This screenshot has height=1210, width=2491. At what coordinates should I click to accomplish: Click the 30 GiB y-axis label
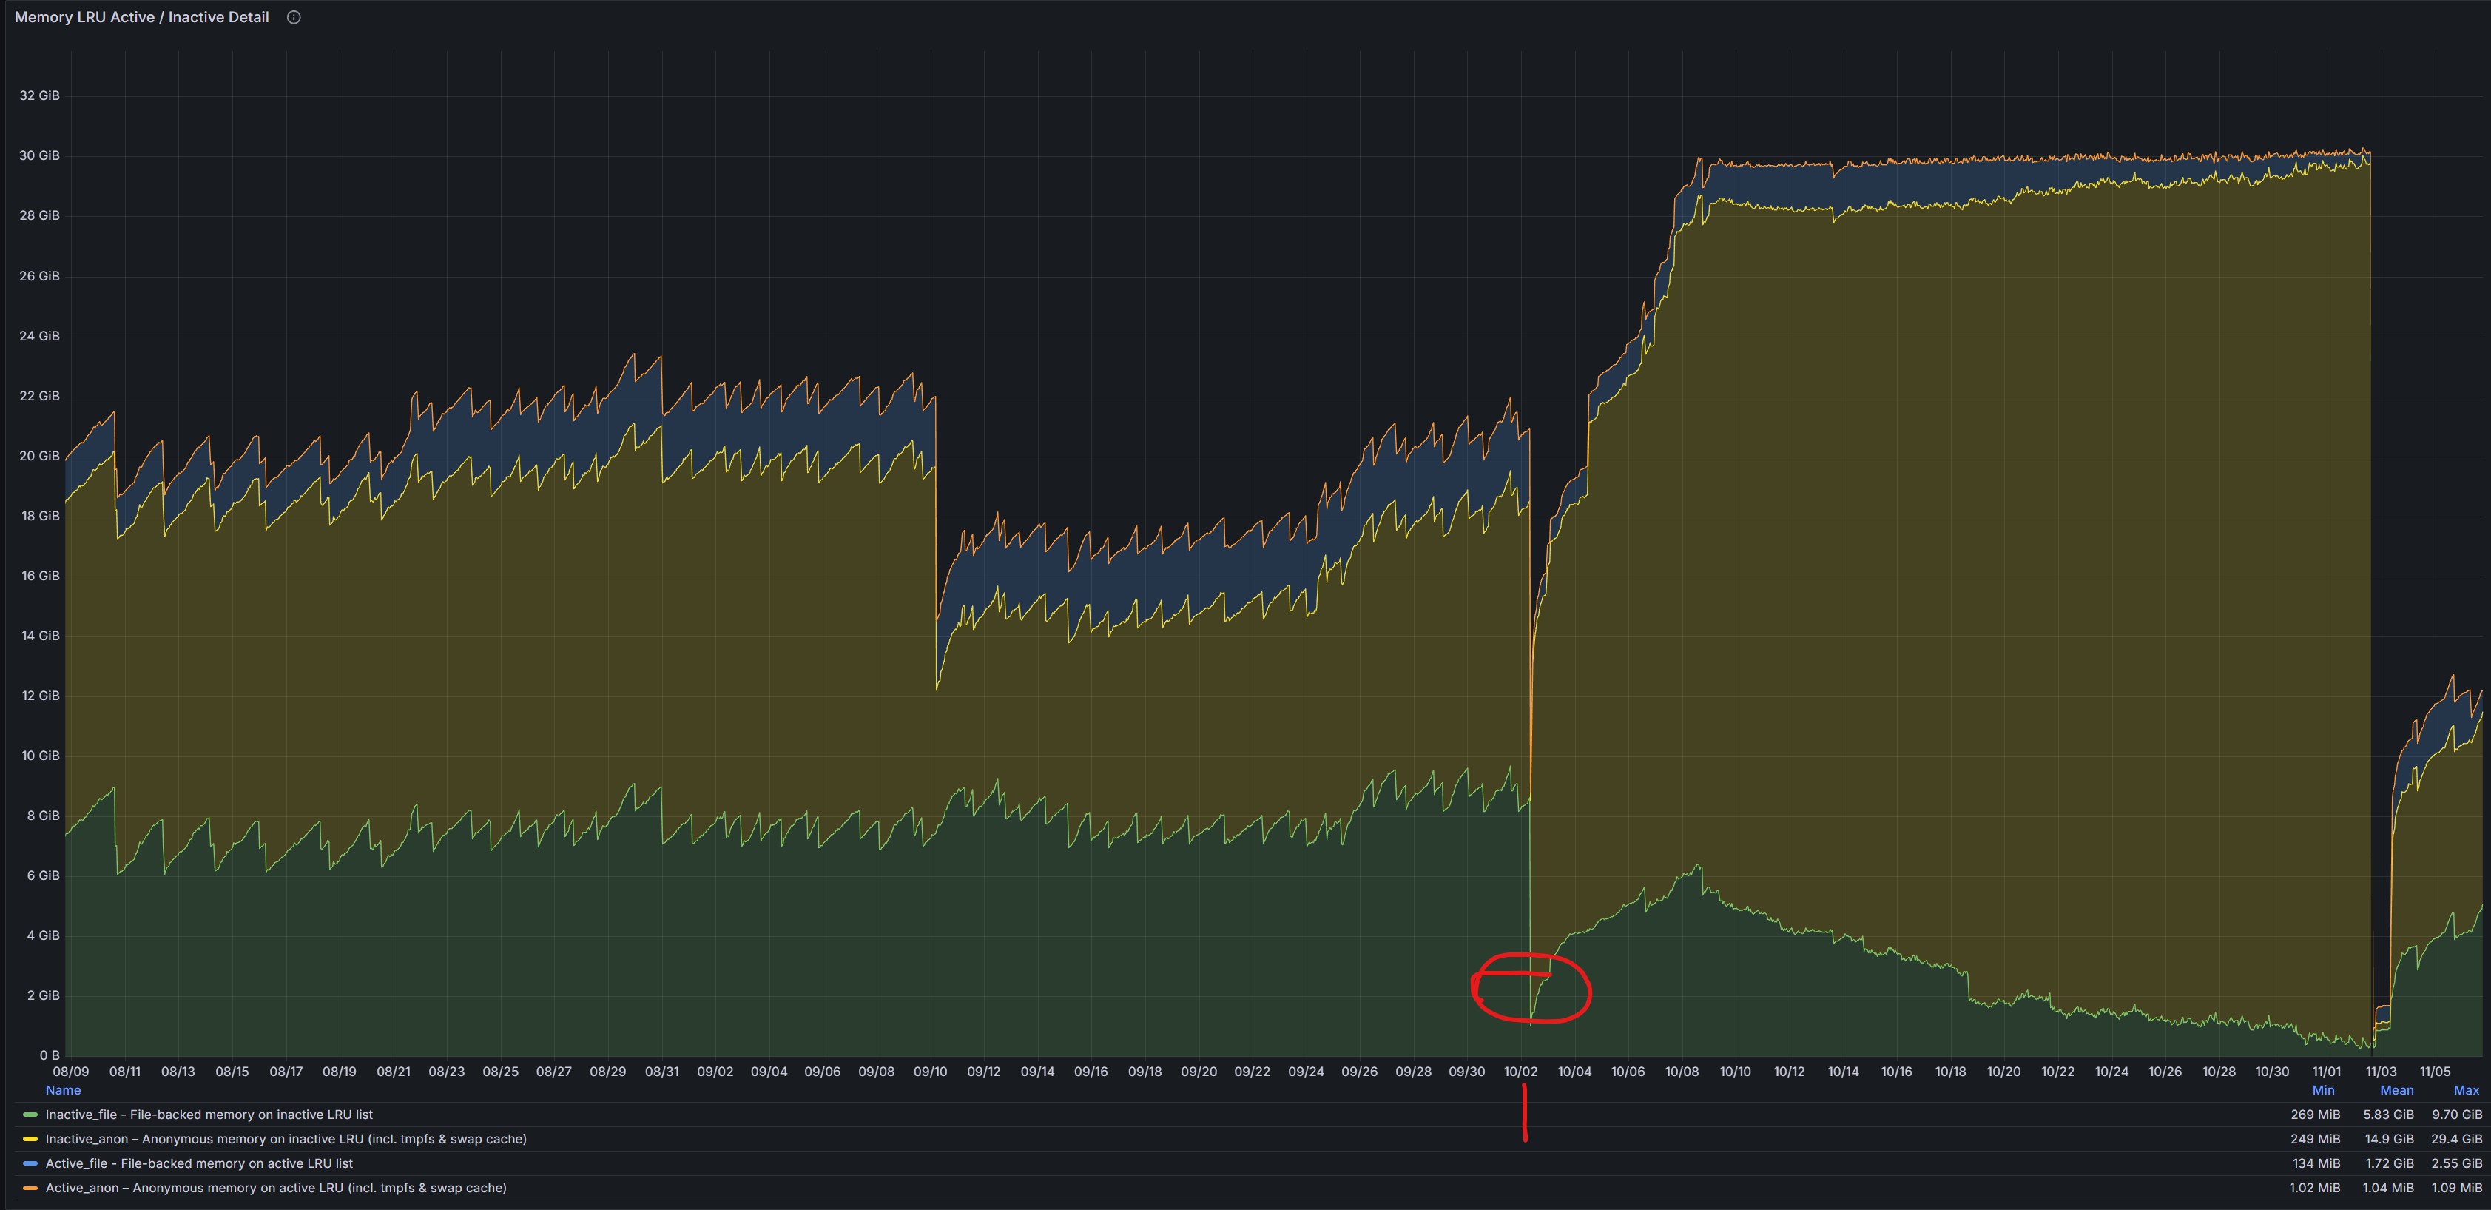(x=38, y=155)
